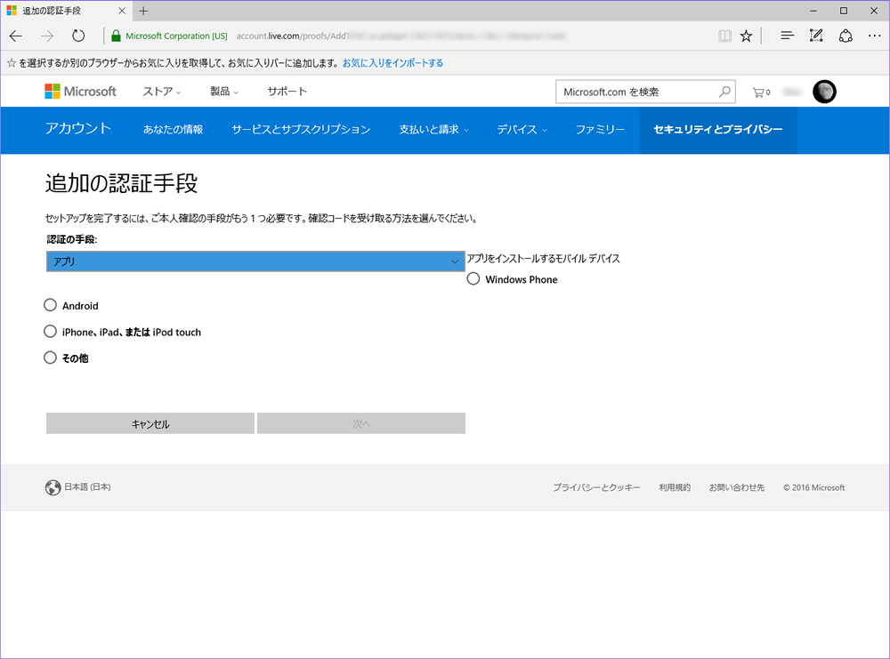Click お気に入りをインポートする link

coord(392,63)
